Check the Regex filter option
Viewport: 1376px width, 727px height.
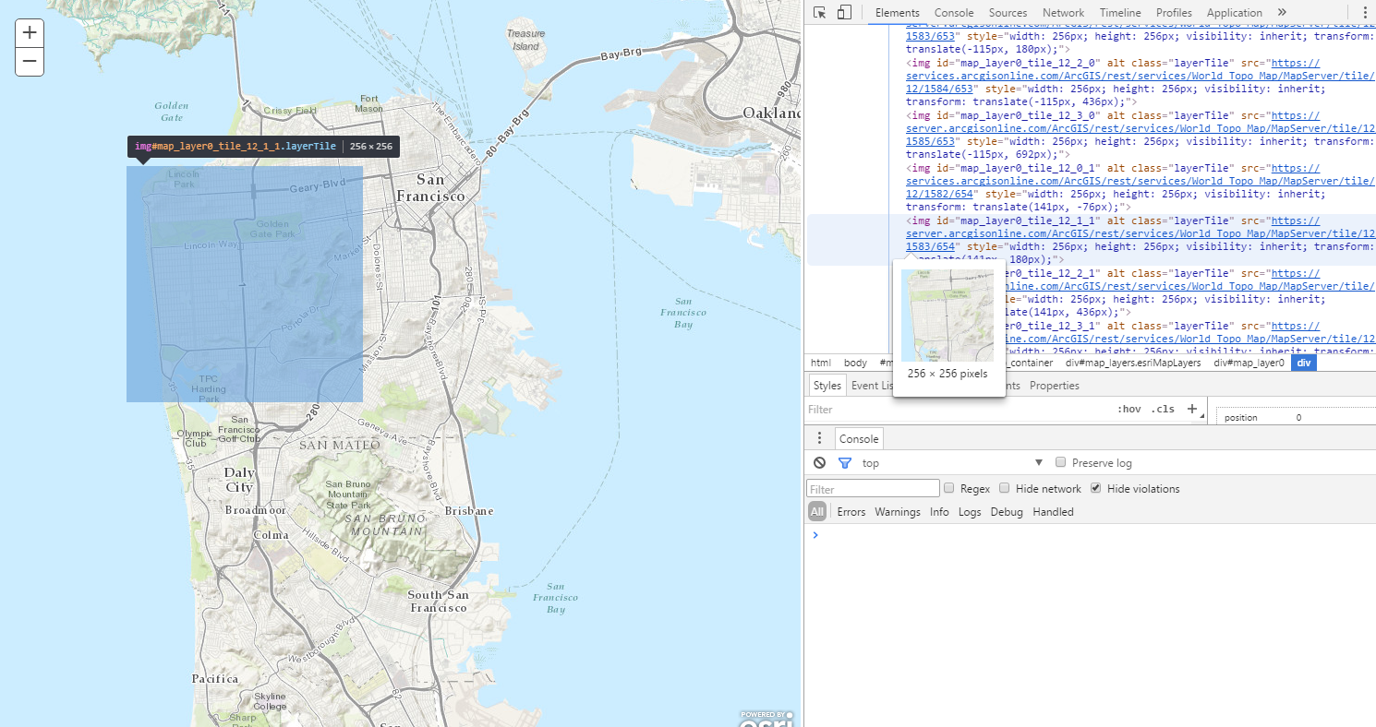(x=948, y=488)
